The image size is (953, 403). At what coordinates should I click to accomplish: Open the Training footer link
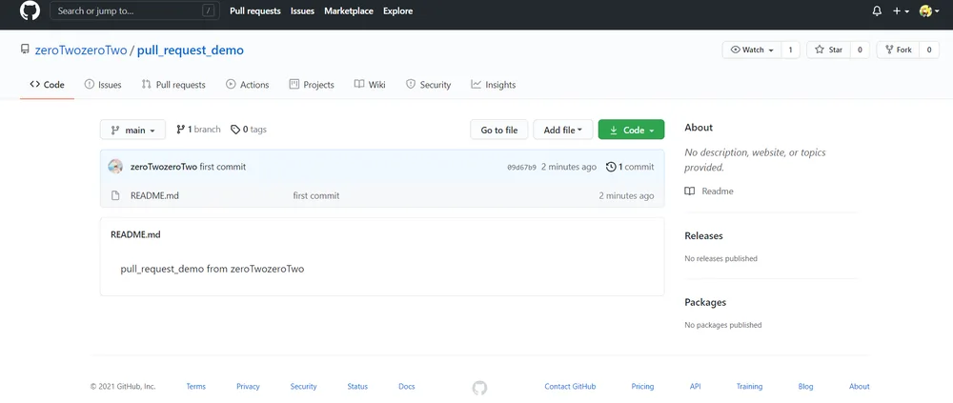(x=749, y=387)
